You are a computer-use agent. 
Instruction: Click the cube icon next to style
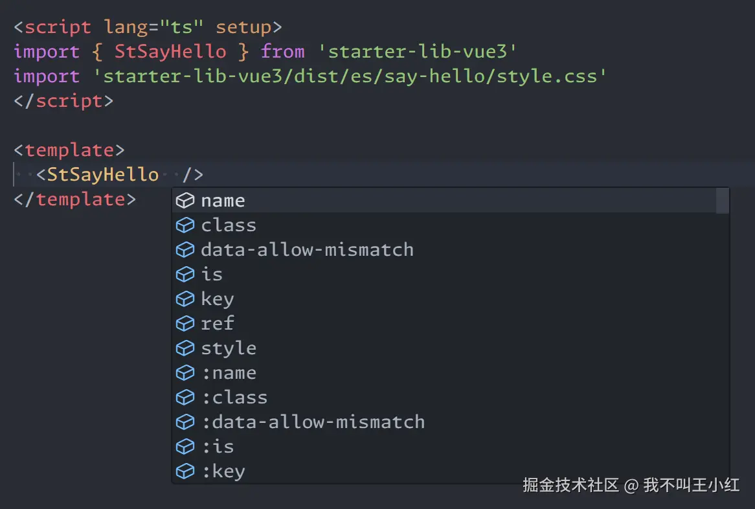pos(185,348)
